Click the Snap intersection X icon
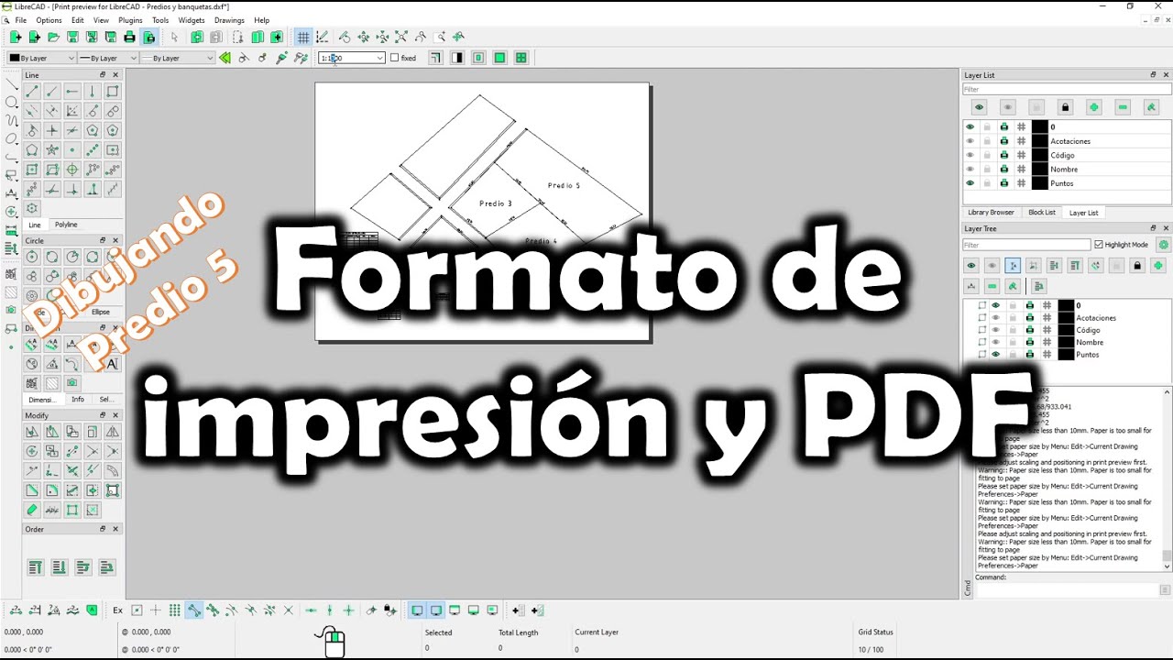This screenshot has height=660, width=1173. tap(288, 610)
